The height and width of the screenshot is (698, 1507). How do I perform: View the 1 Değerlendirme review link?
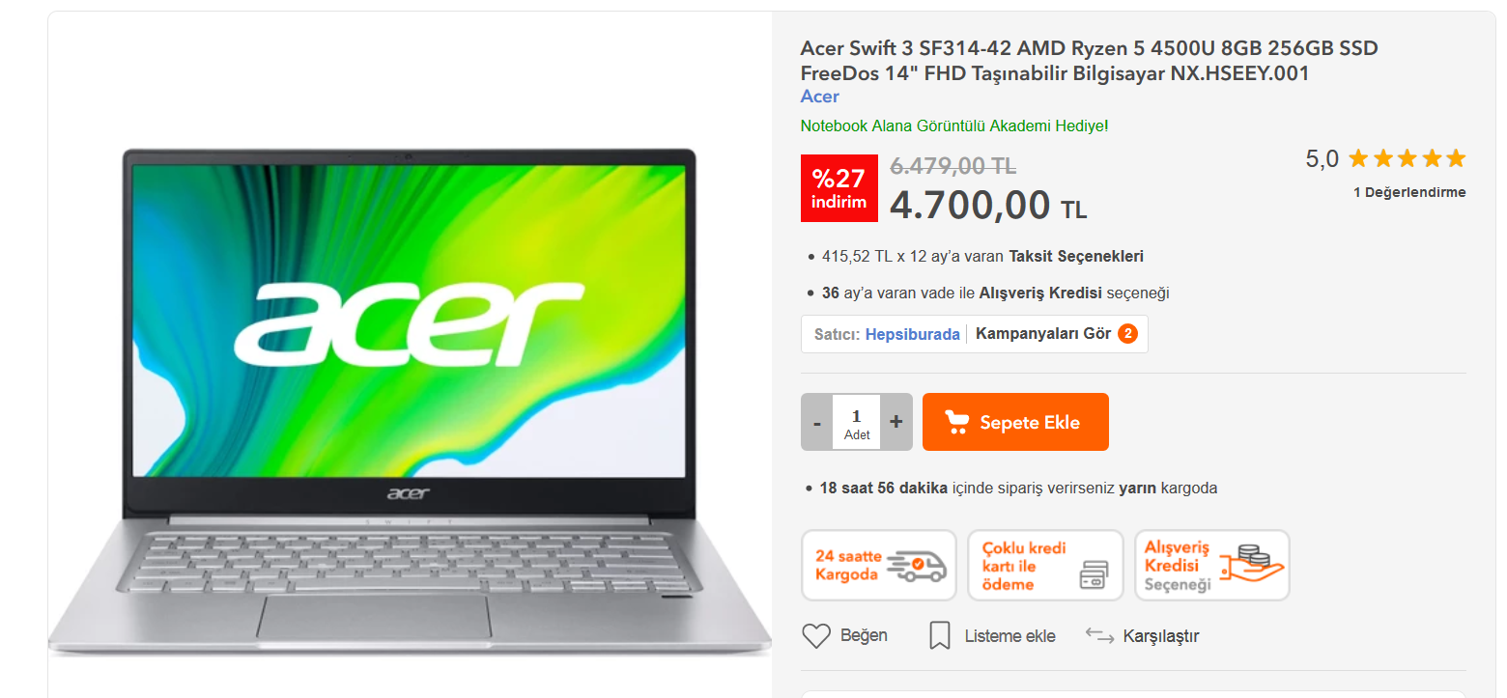[x=1409, y=192]
